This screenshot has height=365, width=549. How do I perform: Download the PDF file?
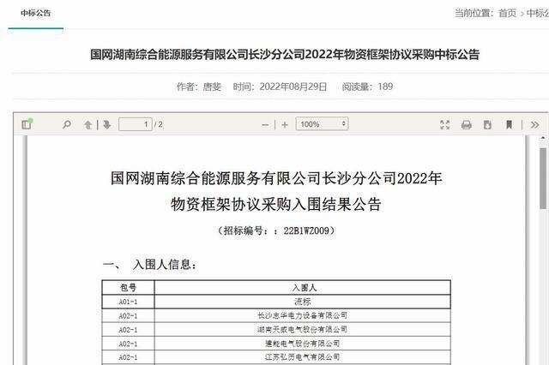tap(487, 124)
